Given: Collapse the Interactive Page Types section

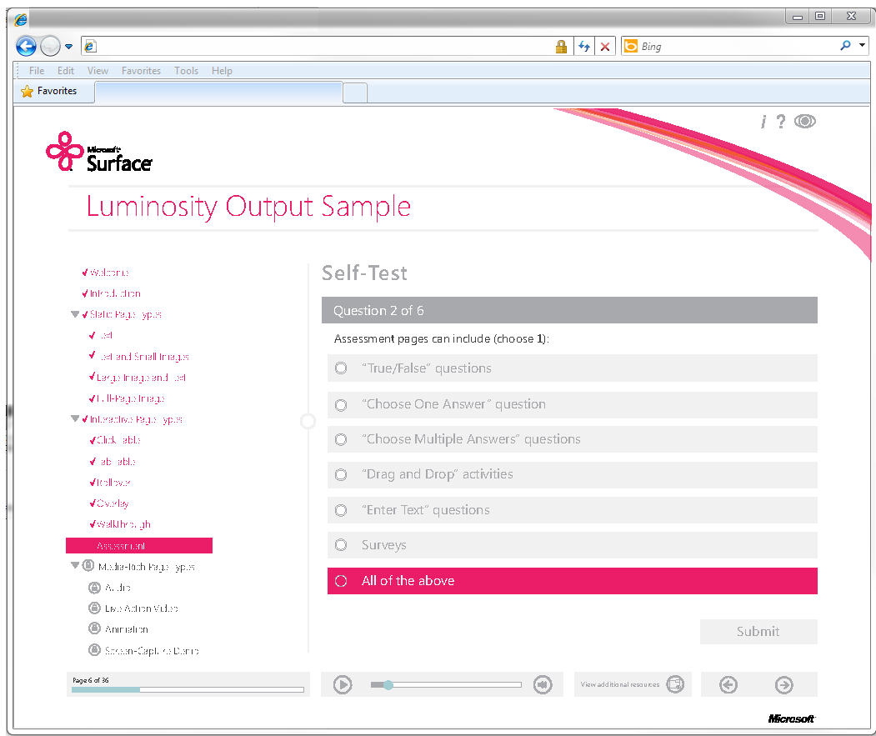Looking at the screenshot, I should tap(75, 418).
